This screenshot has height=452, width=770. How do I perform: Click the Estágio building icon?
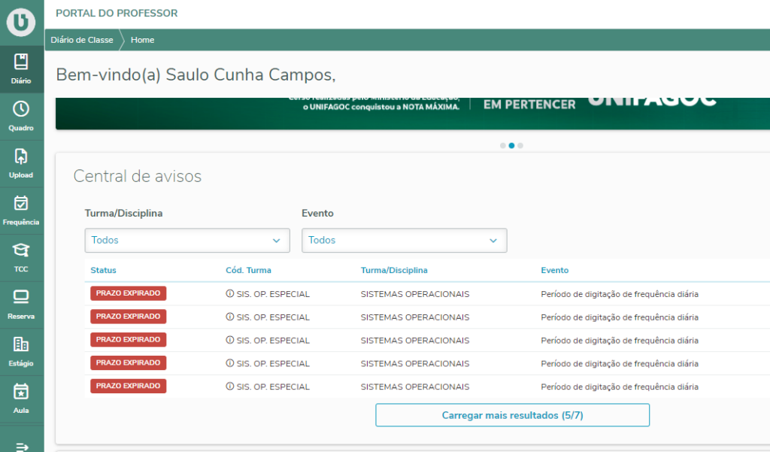point(21,346)
